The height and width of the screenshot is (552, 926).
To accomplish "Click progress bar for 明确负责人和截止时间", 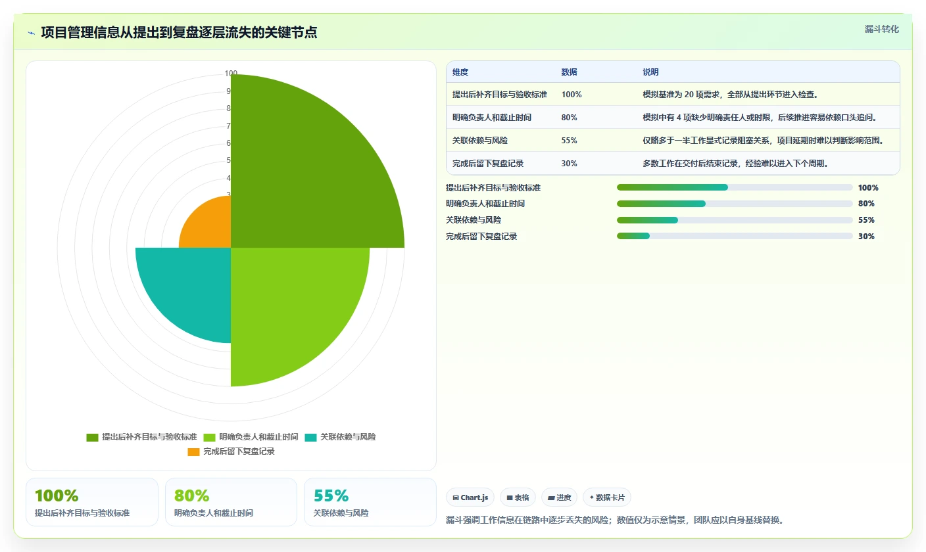I will click(735, 204).
